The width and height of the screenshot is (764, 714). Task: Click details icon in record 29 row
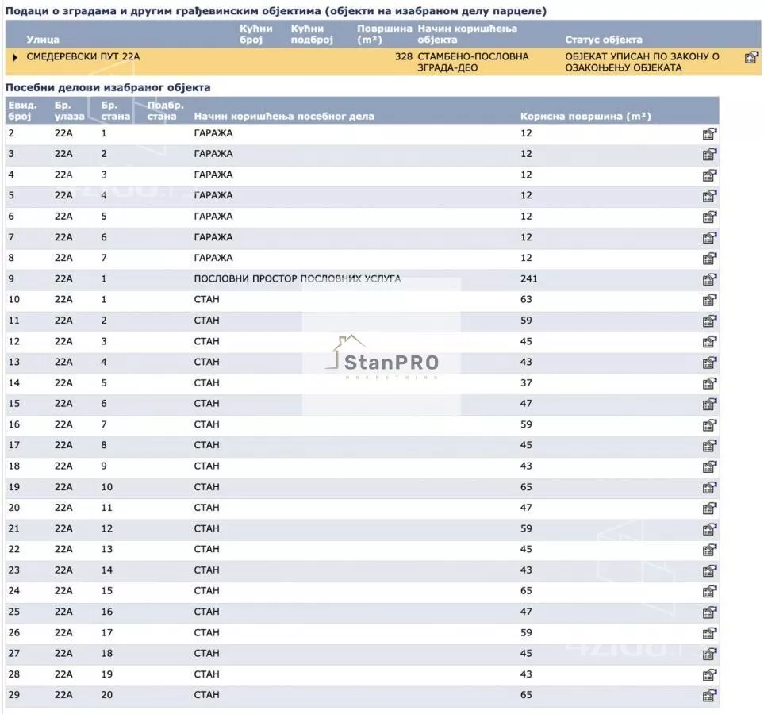point(709,696)
